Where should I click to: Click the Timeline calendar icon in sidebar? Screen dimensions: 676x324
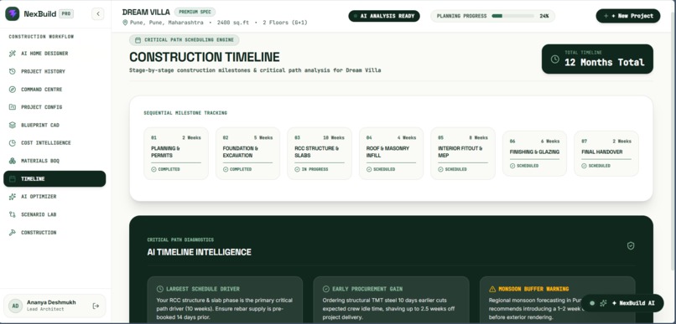(x=13, y=178)
